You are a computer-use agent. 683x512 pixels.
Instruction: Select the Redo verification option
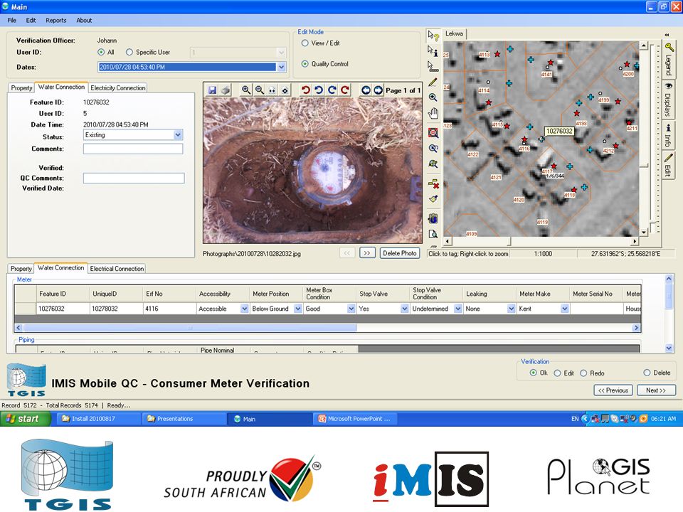(x=583, y=373)
